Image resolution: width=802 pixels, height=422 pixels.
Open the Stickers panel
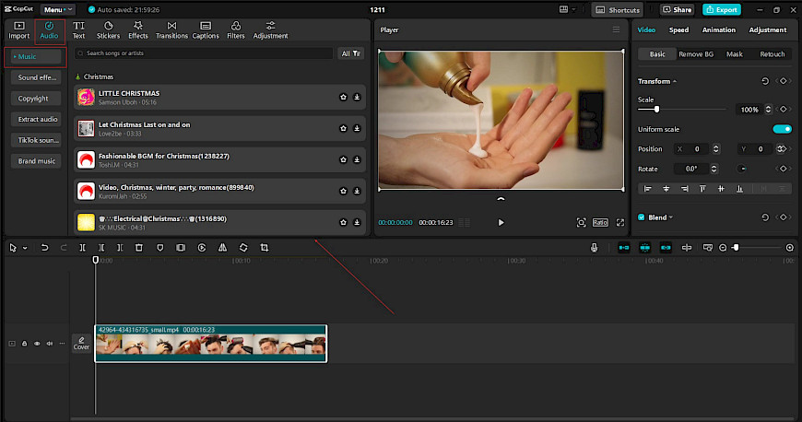coord(108,30)
